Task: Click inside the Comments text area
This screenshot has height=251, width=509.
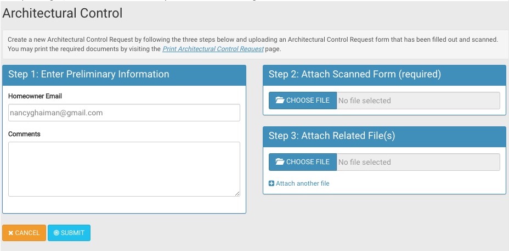Action: [124, 169]
